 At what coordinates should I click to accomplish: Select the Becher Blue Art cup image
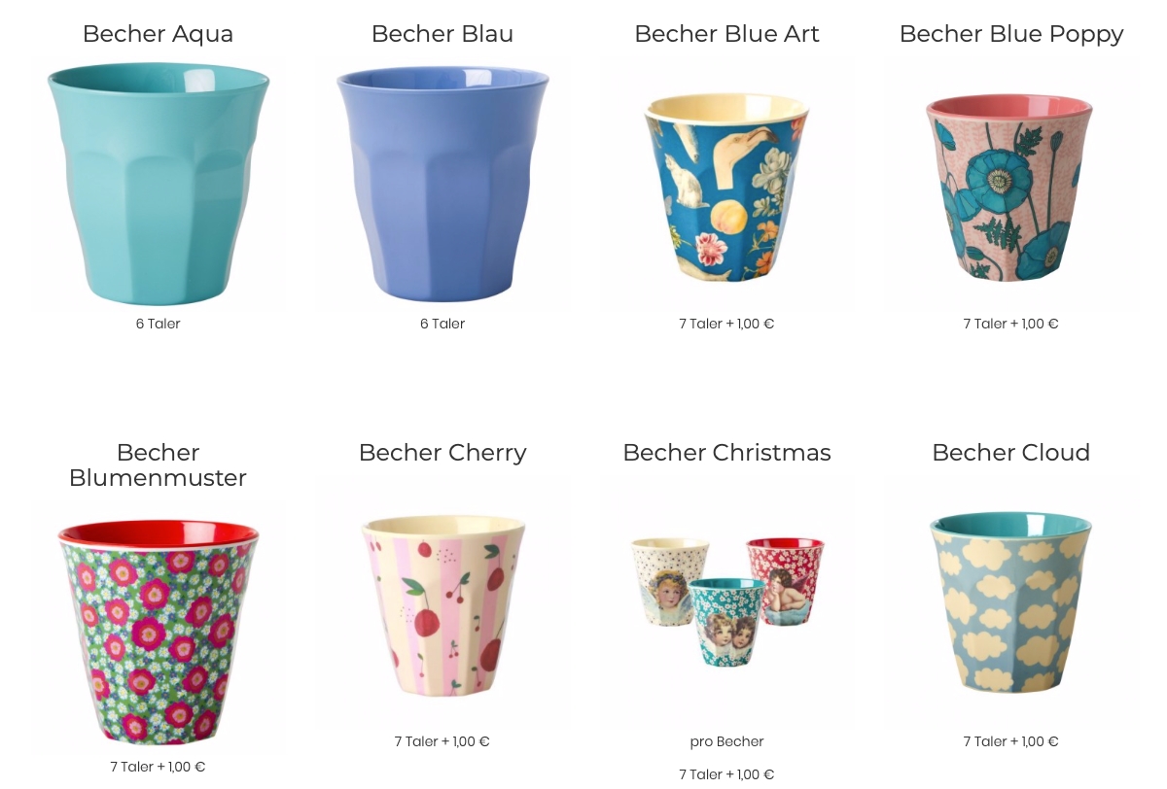726,184
